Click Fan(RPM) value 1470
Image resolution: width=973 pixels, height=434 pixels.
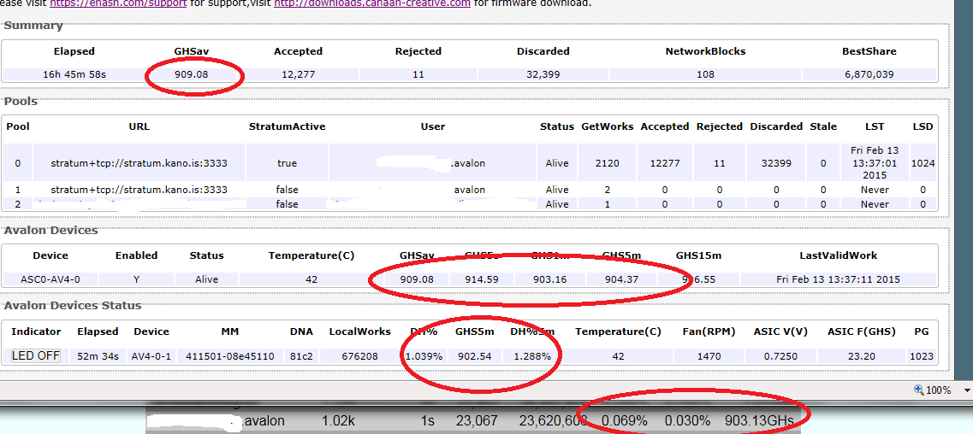point(709,356)
